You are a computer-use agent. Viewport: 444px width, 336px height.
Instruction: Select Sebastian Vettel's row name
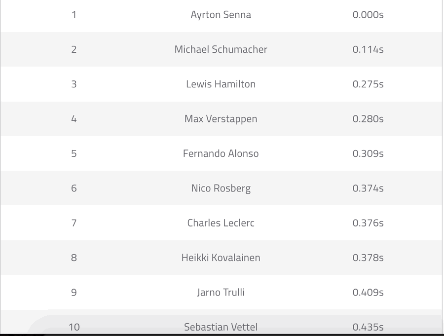click(x=221, y=327)
